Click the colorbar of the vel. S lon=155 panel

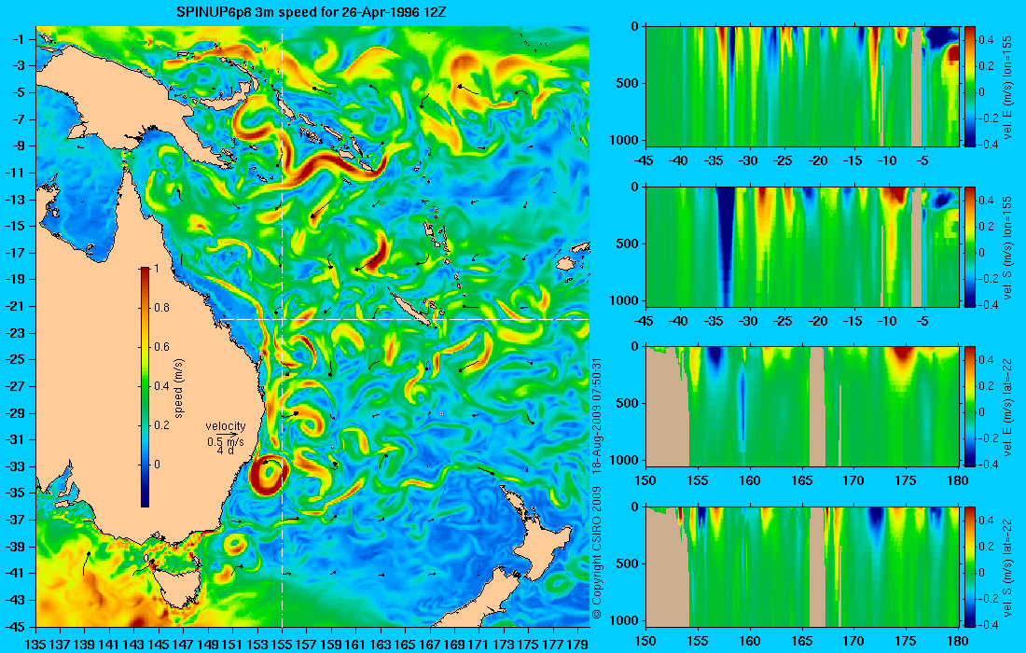pos(970,246)
